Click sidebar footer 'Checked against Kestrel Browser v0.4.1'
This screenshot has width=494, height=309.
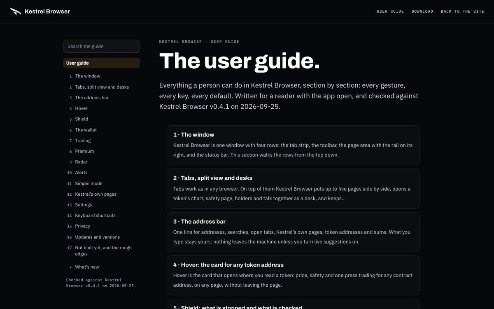[101, 283]
